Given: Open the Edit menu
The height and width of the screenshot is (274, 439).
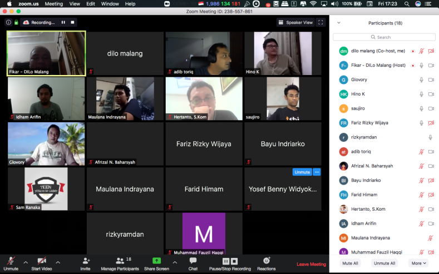Looking at the screenshot, I should coord(91,4).
